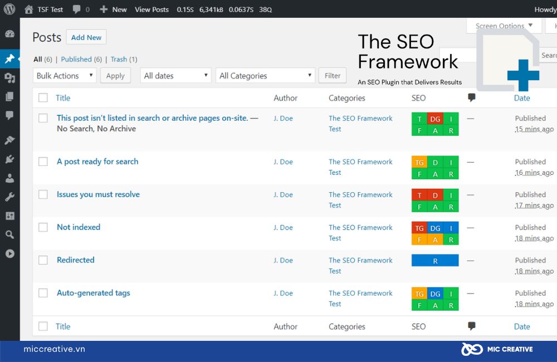Open the Settings sliders sidebar icon
This screenshot has width=557, height=362.
click(9, 216)
